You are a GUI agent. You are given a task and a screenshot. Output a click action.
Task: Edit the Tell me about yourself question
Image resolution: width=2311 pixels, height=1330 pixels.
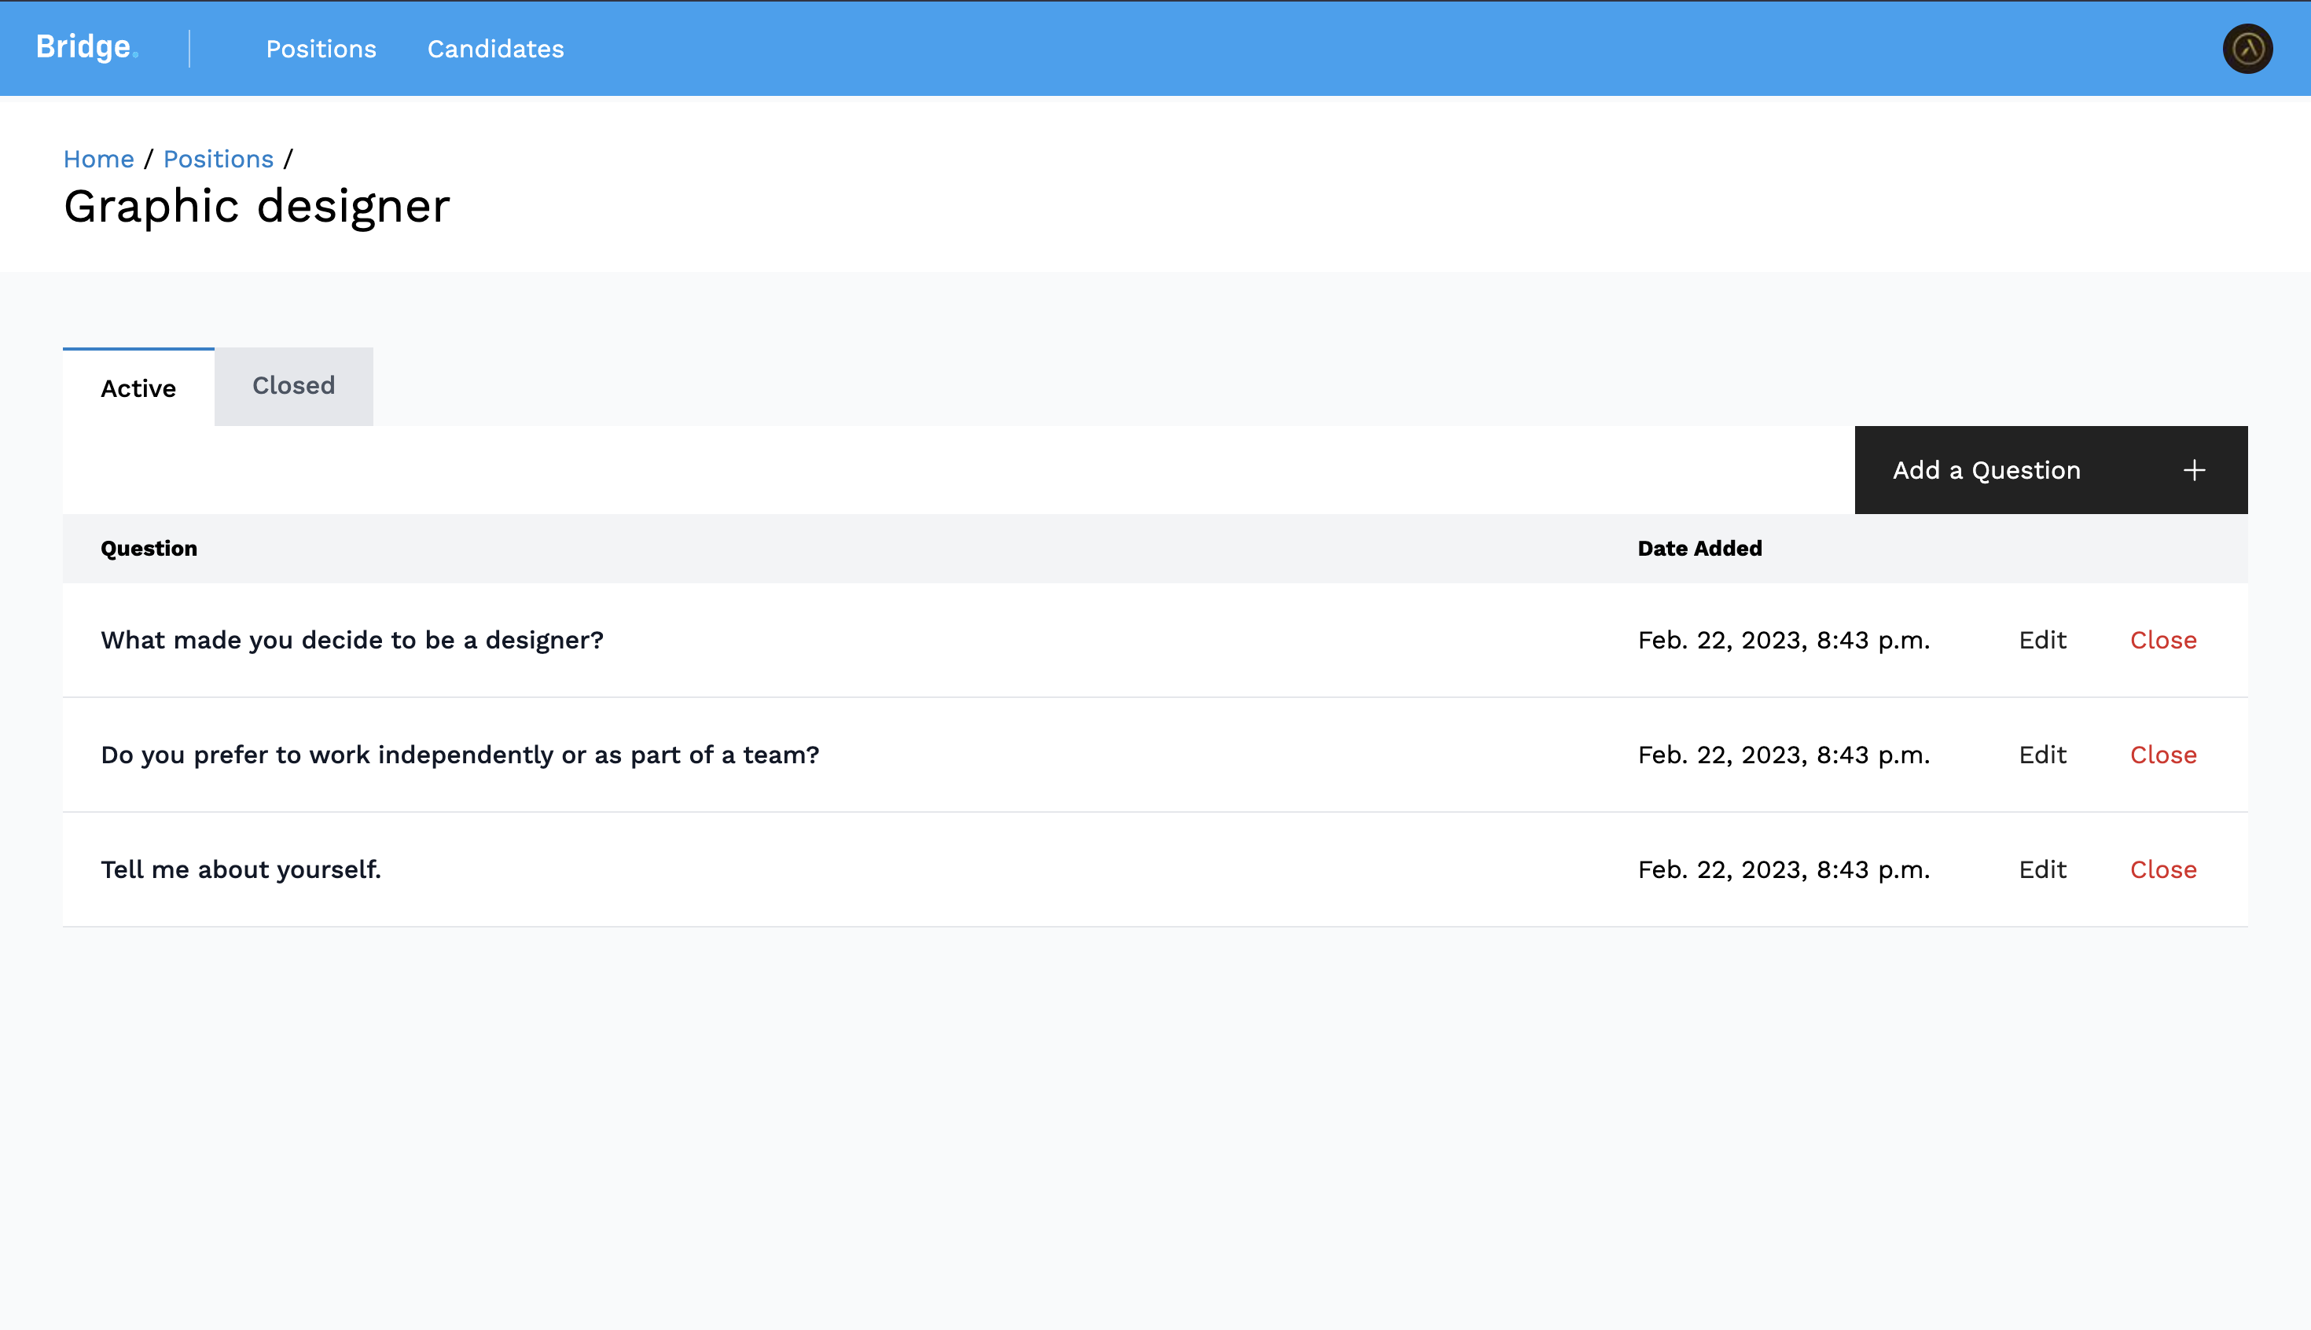pyautogui.click(x=2041, y=869)
